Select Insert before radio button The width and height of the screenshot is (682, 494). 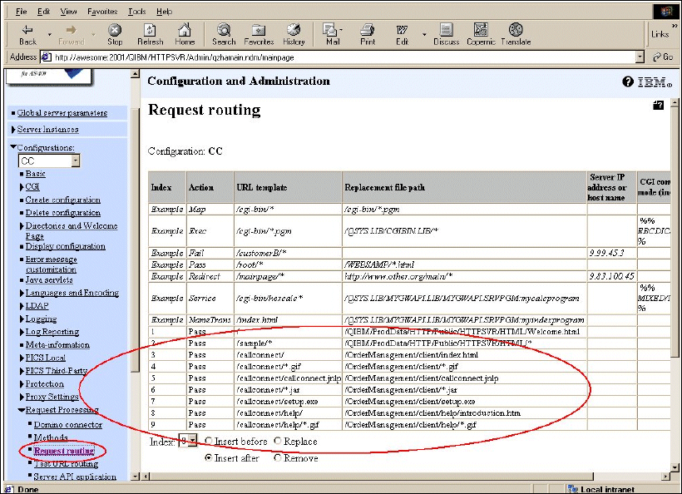[209, 441]
